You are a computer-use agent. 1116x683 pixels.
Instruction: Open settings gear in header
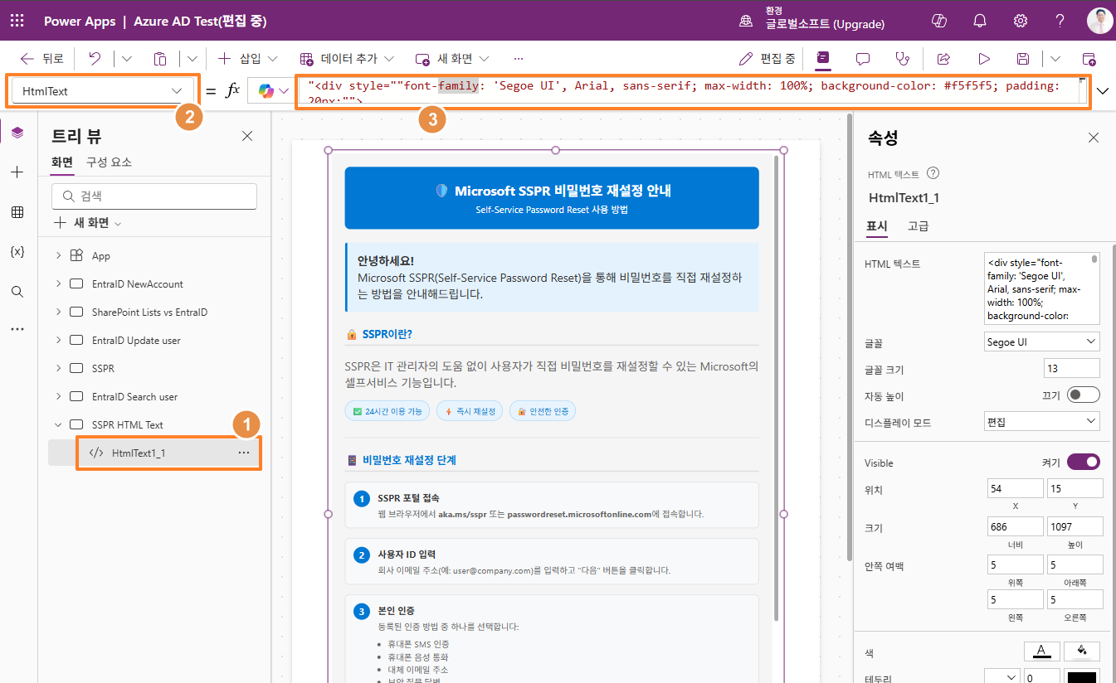(1021, 21)
